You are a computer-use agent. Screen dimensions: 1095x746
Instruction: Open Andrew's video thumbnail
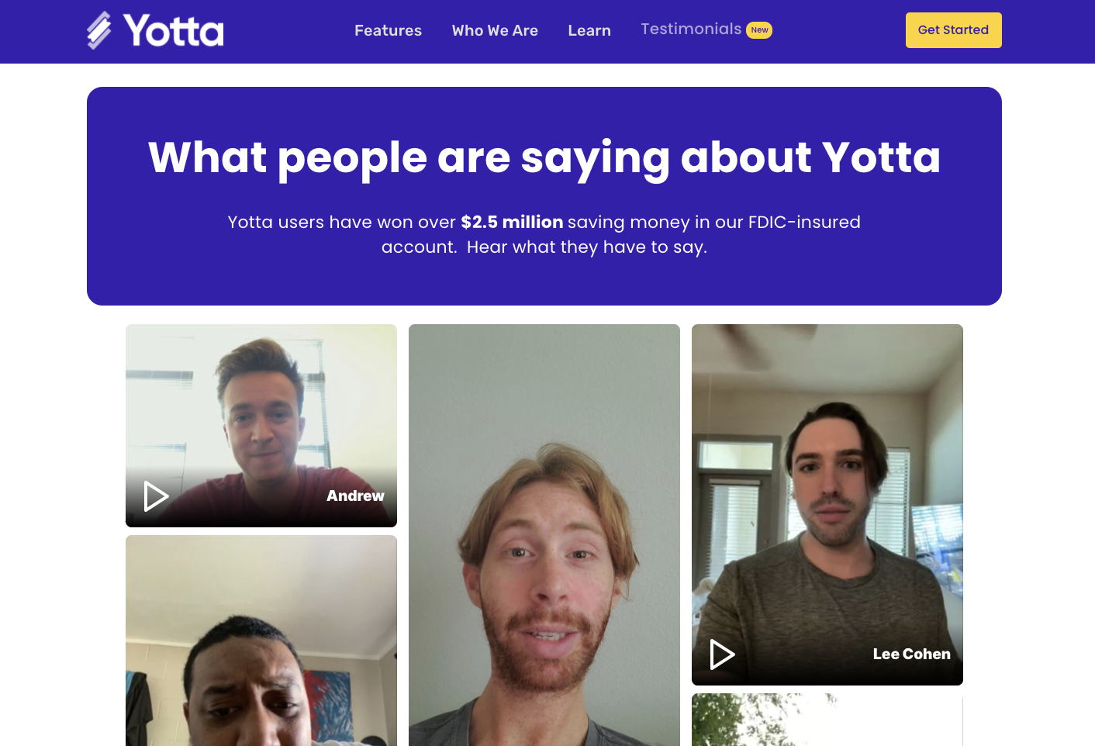tap(261, 426)
